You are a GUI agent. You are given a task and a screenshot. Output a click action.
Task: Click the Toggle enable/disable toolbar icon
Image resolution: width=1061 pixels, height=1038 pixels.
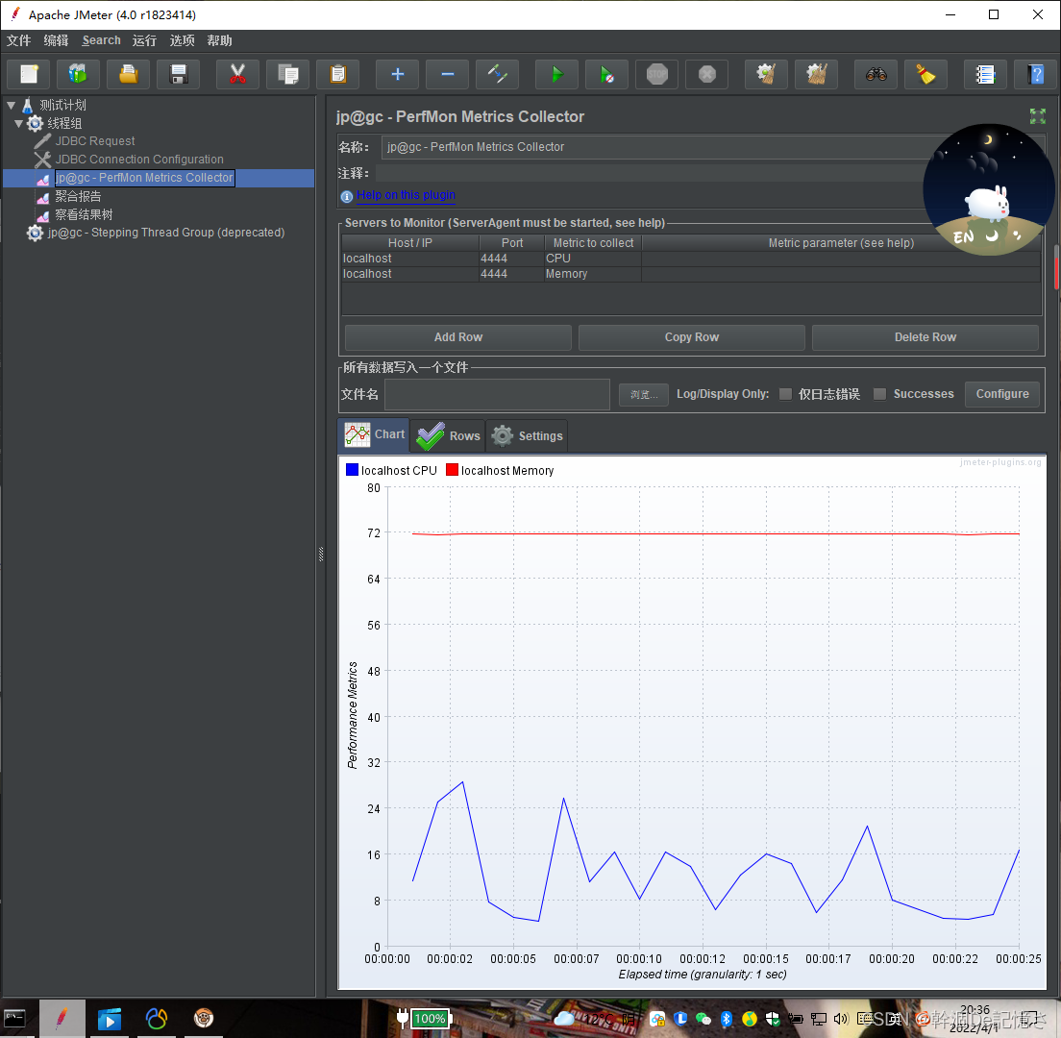498,74
